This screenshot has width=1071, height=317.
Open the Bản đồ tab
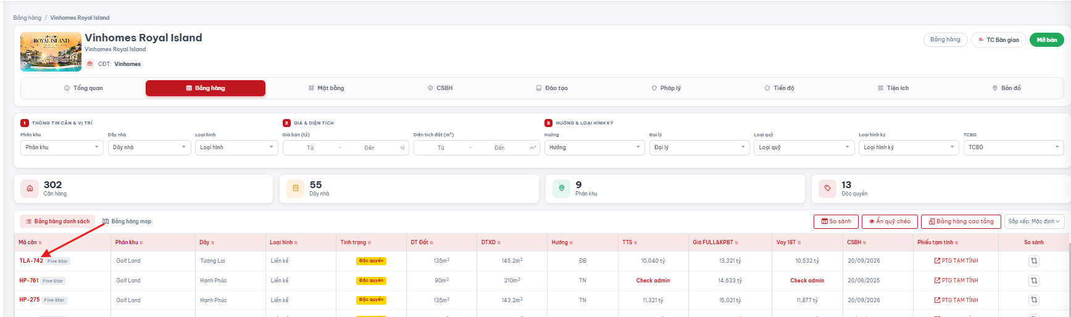pyautogui.click(x=1006, y=88)
